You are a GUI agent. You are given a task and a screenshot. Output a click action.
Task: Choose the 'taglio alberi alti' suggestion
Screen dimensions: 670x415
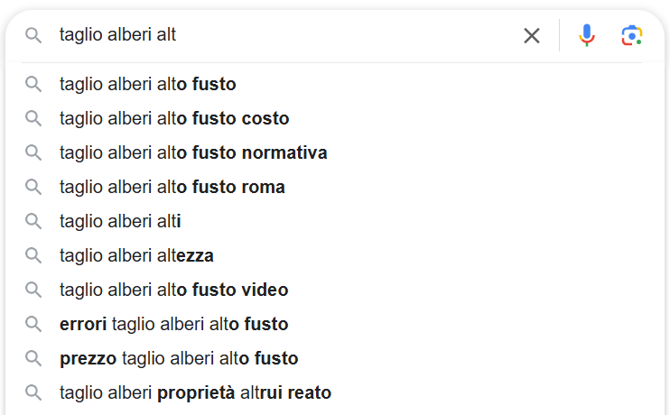(x=120, y=222)
